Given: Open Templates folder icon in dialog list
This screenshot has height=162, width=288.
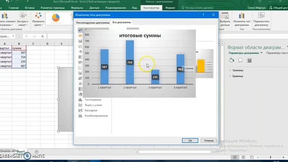Looking at the screenshot, I should 80,36.
